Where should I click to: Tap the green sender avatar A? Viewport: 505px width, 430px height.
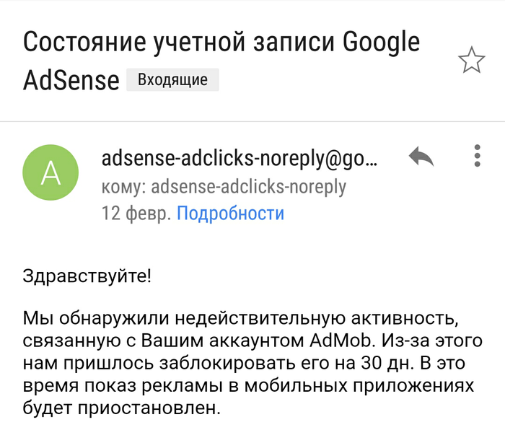click(x=50, y=172)
